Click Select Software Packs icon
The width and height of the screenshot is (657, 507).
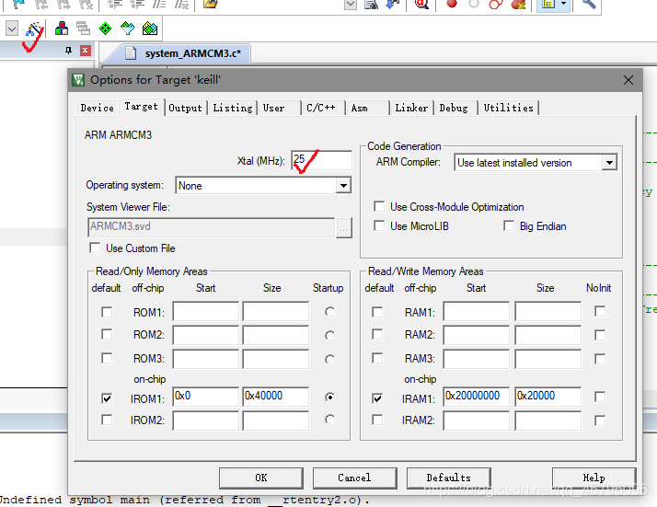point(127,29)
